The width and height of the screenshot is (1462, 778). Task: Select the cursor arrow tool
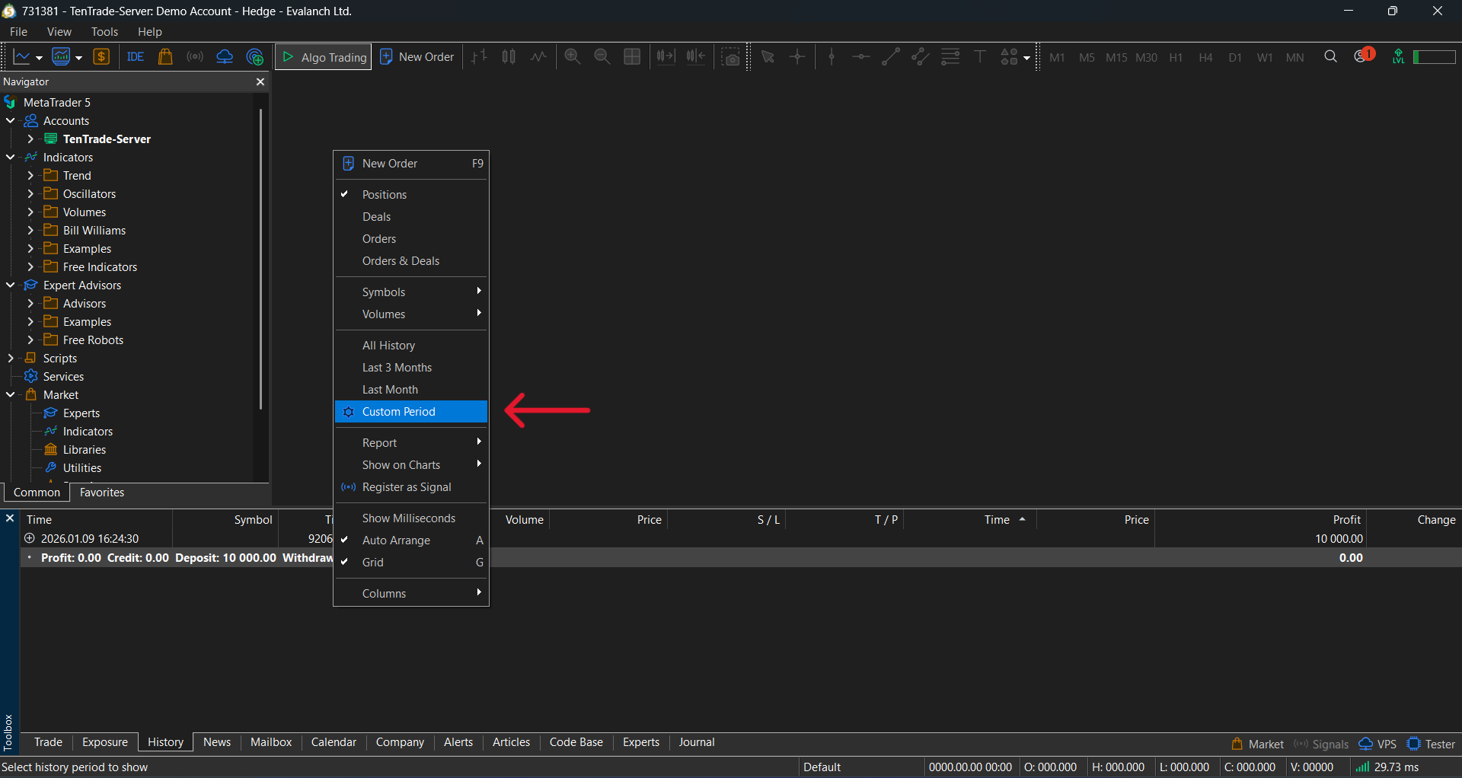pyautogui.click(x=768, y=57)
